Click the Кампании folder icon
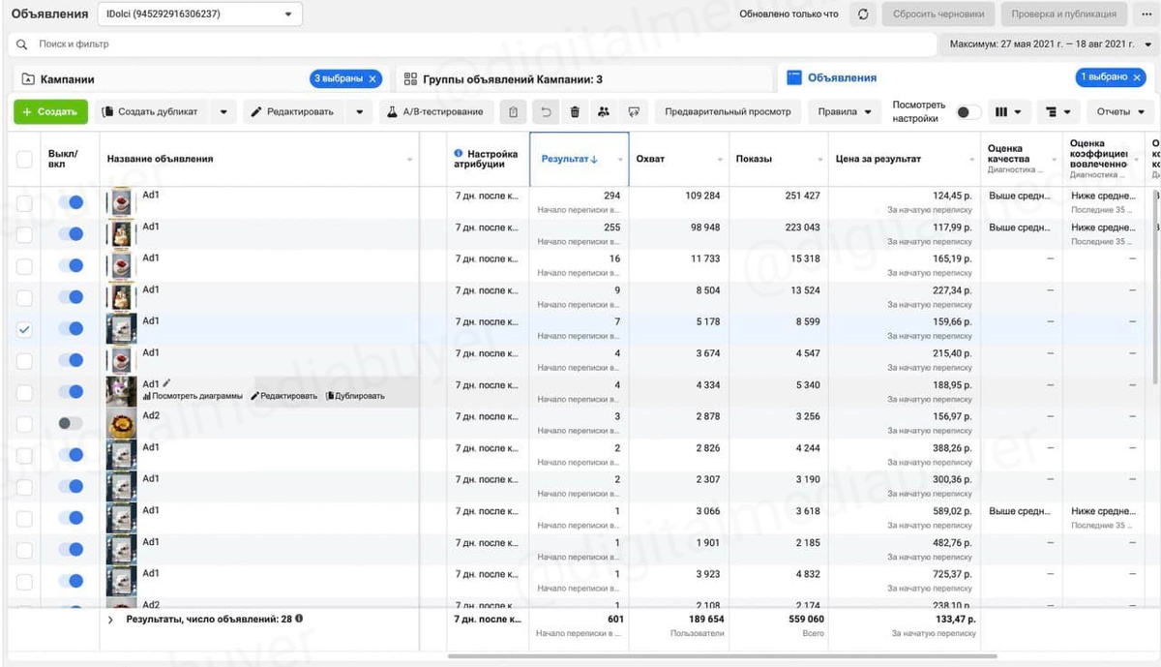This screenshot has width=1161, height=667. 28,79
